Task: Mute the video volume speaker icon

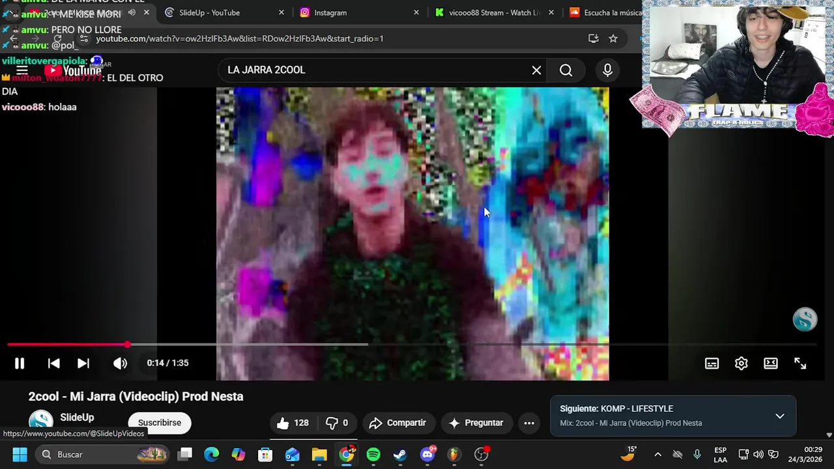Action: tap(120, 363)
